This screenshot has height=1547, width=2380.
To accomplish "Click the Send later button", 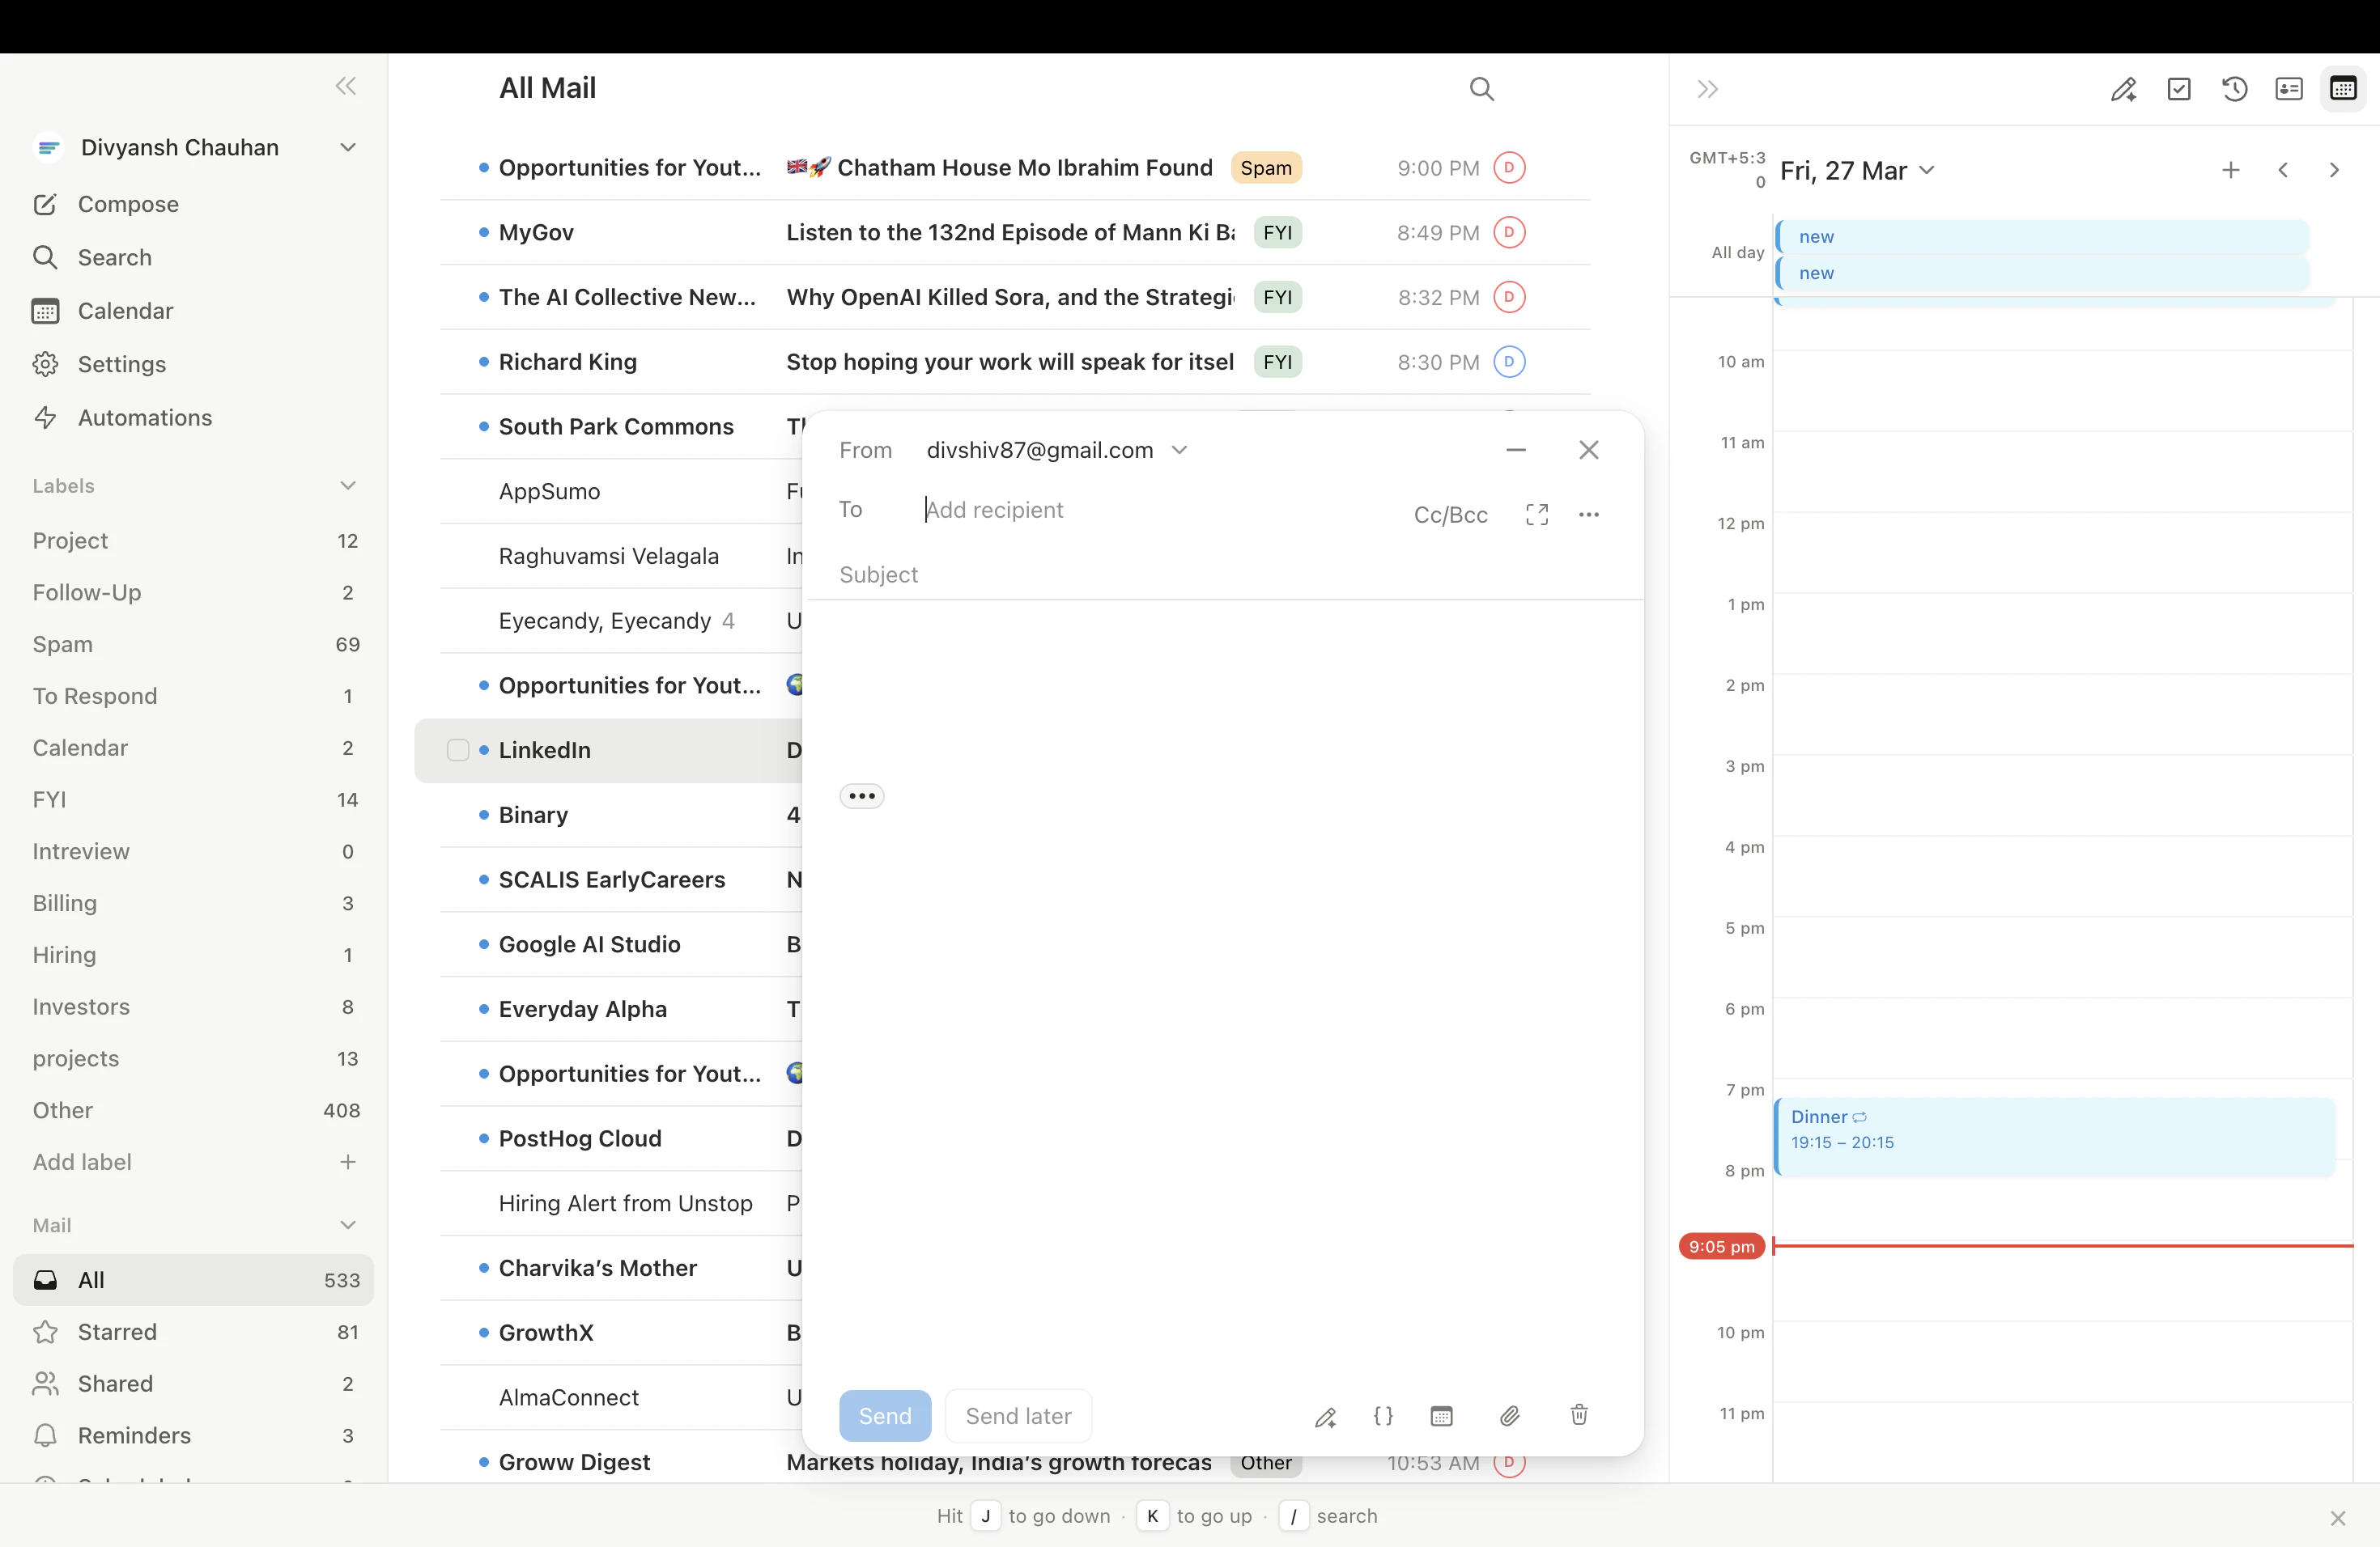I will tap(1017, 1416).
